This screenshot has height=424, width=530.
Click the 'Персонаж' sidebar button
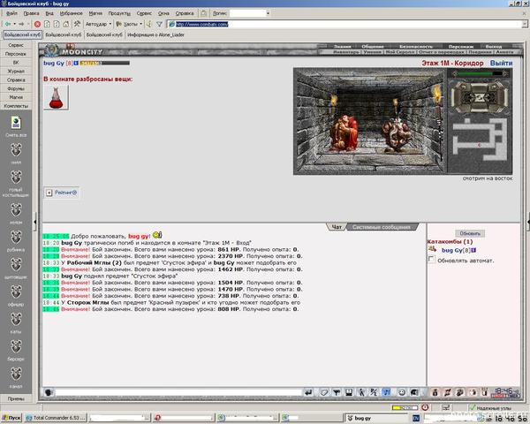16,54
